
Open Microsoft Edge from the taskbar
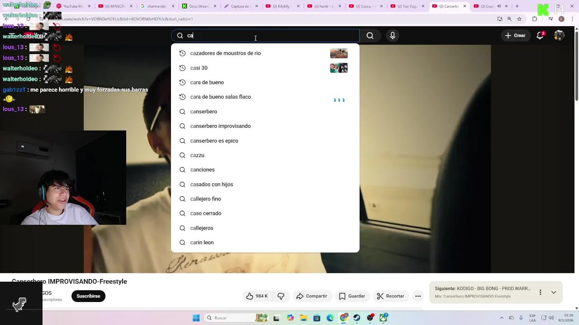(330, 318)
